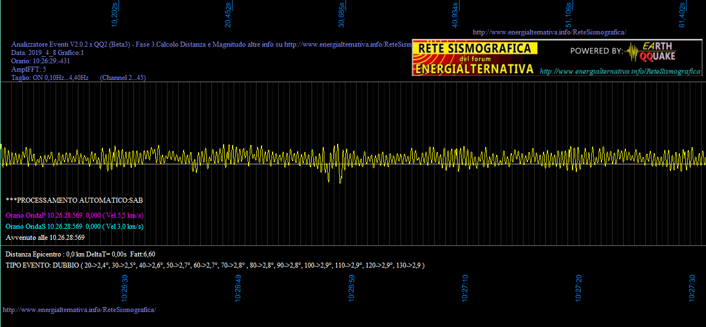Click the magenta Orario OndaP line
The height and width of the screenshot is (327, 706).
pyautogui.click(x=75, y=215)
